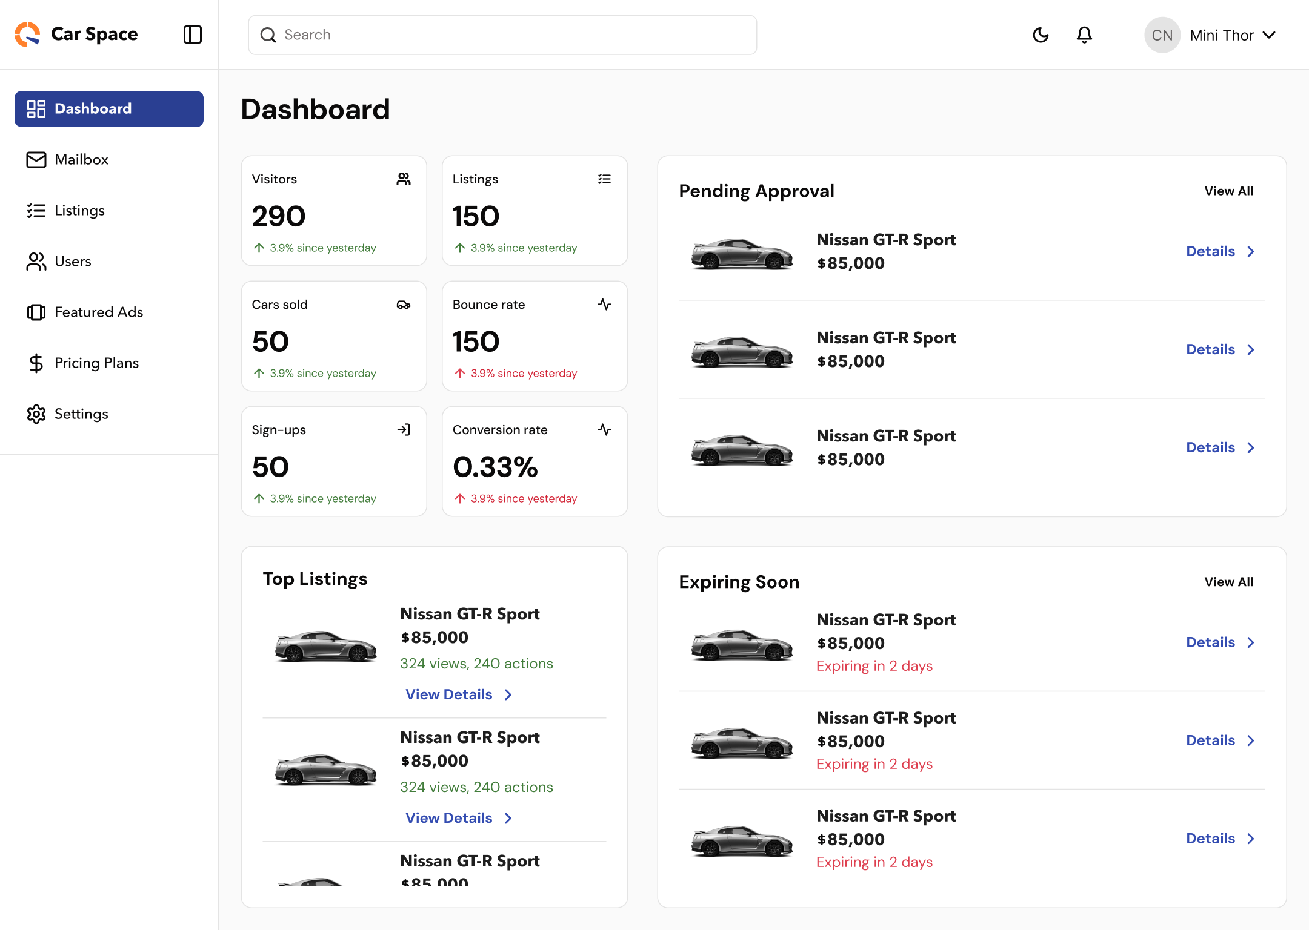Viewport: 1309px width, 930px height.
Task: Click the Featured Ads carousel icon
Action: [x=36, y=312]
